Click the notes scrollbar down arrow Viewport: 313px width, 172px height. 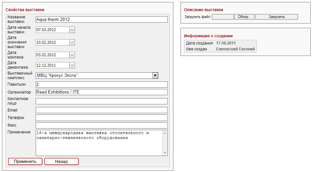pos(165,153)
